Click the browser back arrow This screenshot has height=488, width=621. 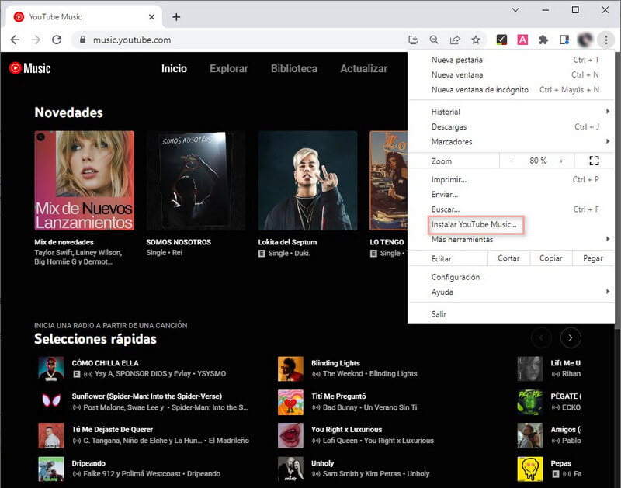coord(15,40)
